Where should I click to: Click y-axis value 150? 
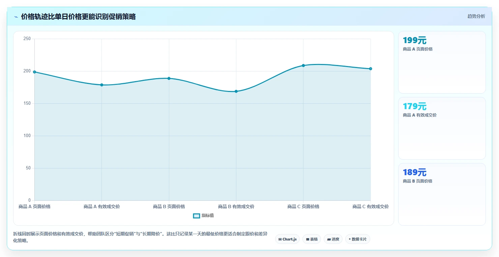pyautogui.click(x=27, y=103)
